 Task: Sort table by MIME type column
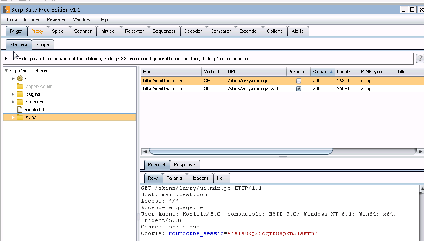click(x=377, y=72)
